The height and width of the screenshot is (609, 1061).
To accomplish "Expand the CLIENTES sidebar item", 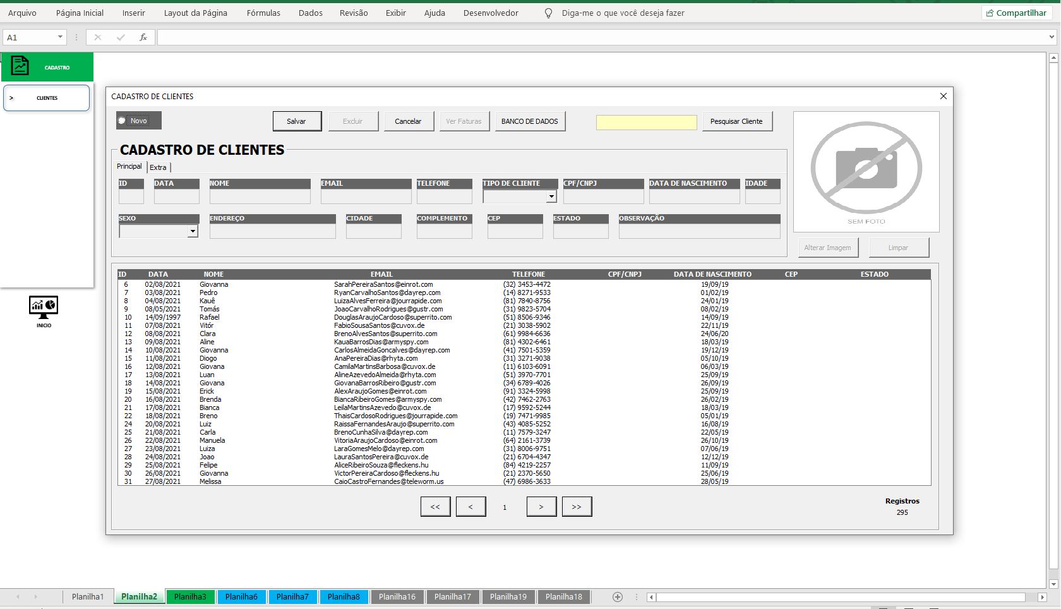I will pyautogui.click(x=47, y=98).
